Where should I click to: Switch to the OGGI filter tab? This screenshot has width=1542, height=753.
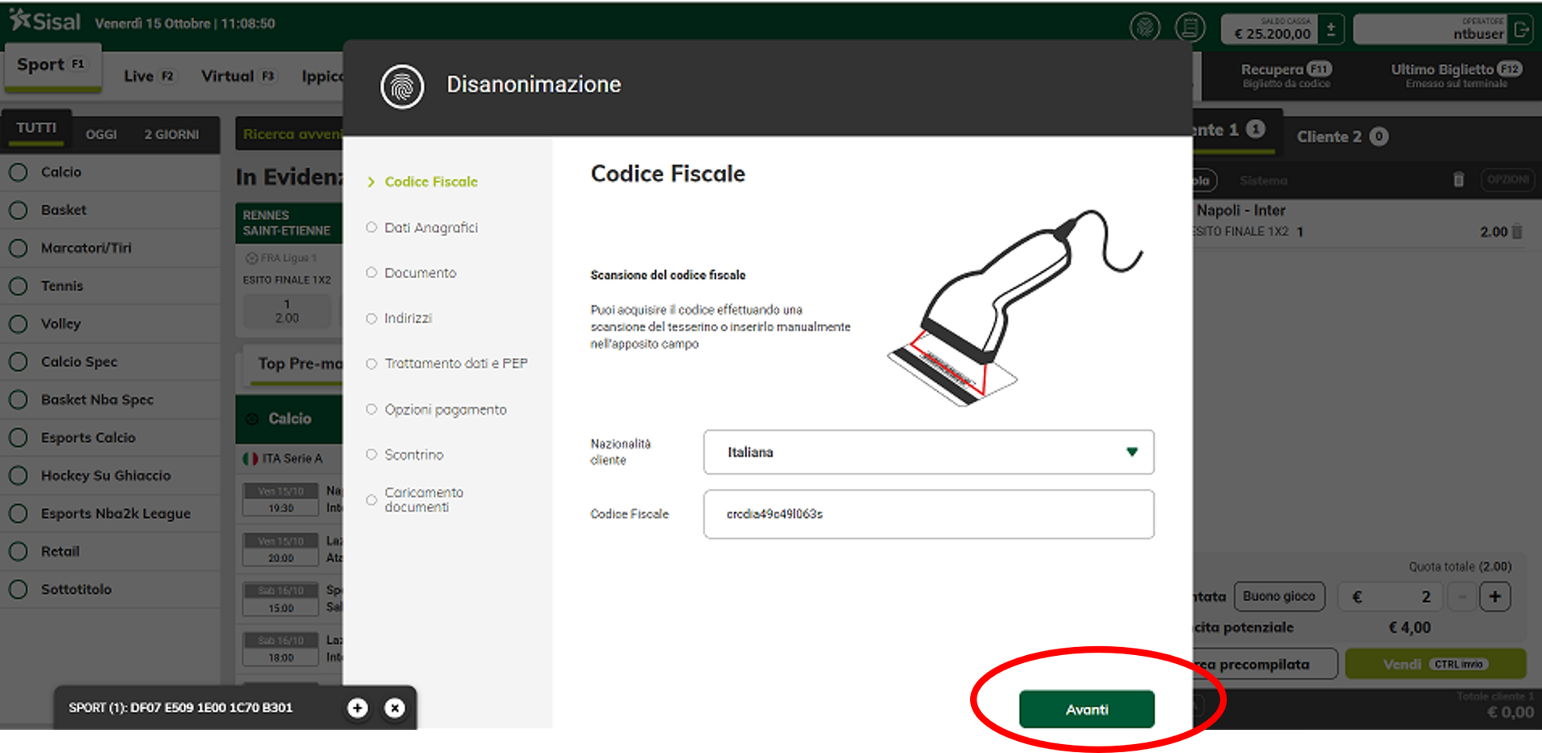(101, 134)
